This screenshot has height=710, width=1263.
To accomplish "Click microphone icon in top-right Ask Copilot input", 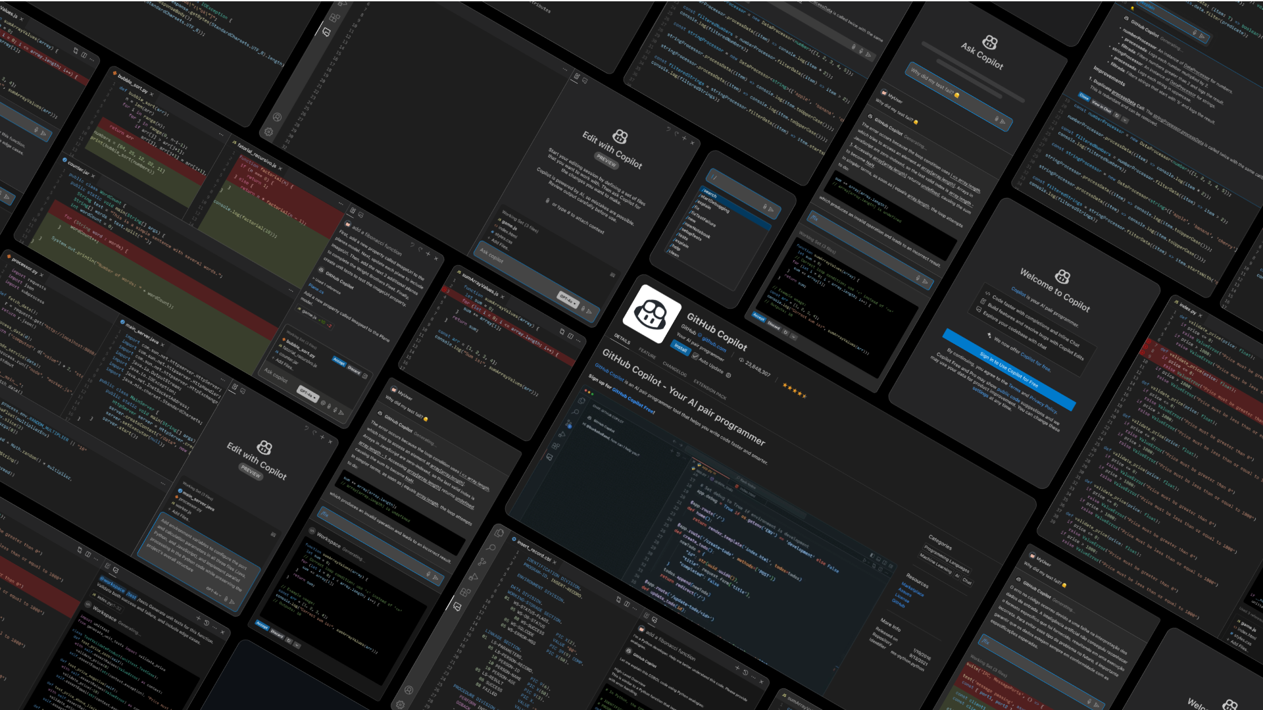I will (996, 119).
